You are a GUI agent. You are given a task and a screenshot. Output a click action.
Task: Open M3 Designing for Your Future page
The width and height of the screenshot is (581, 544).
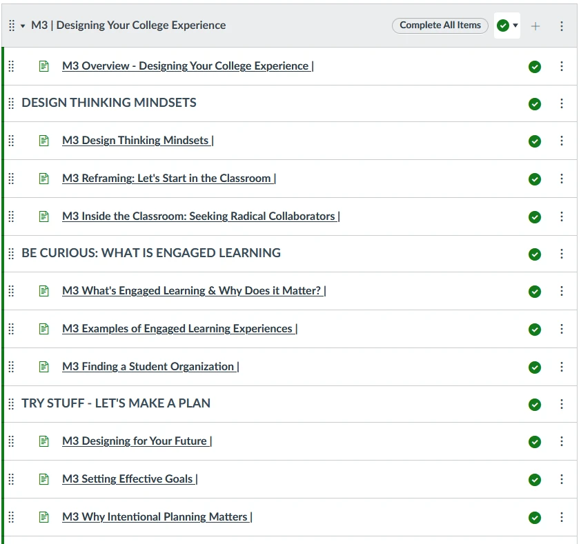click(x=135, y=441)
